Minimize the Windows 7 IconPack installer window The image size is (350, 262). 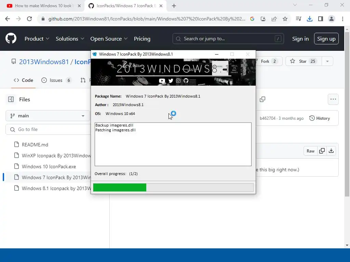pyautogui.click(x=216, y=54)
